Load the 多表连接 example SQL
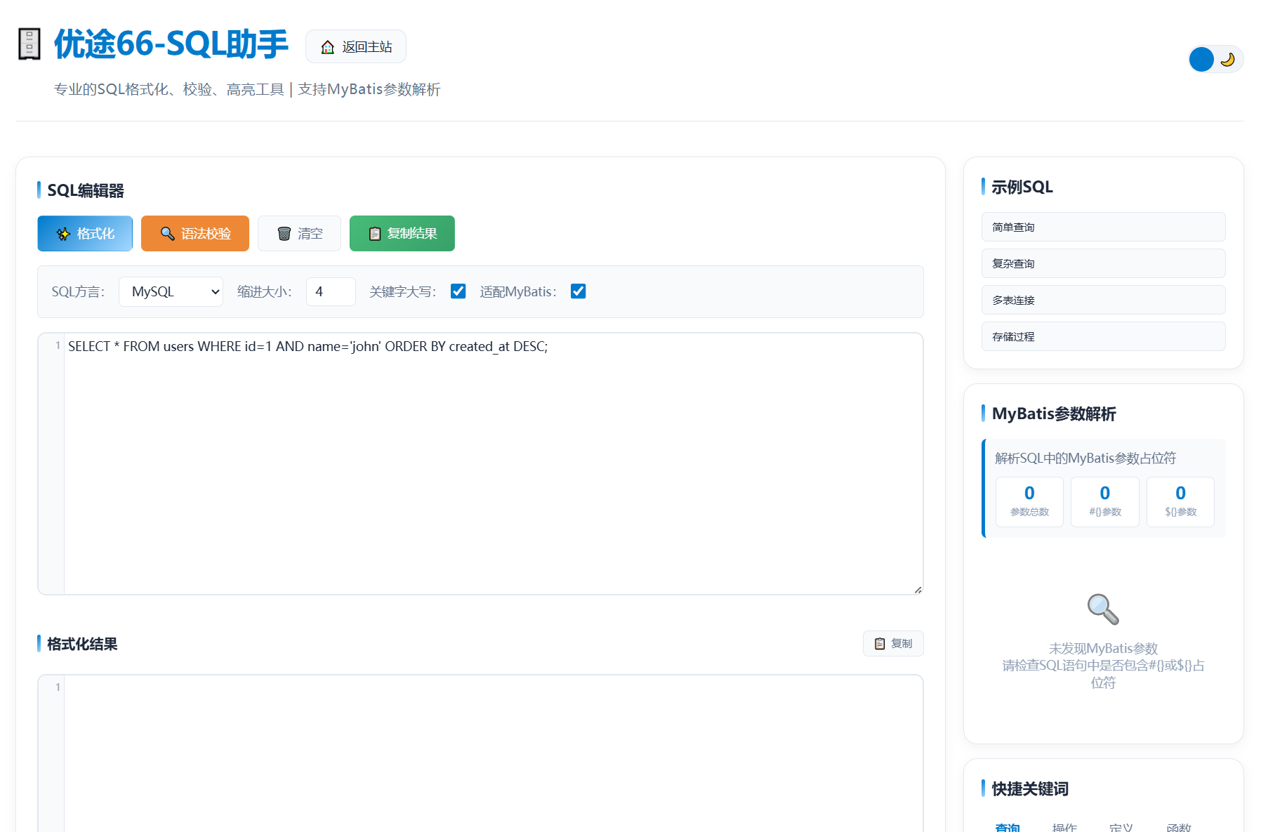The width and height of the screenshot is (1261, 832). pyautogui.click(x=1103, y=300)
